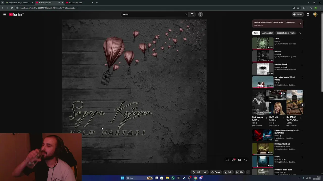Open YouTube notifications bell
323x181 pixels.
tap(308, 14)
